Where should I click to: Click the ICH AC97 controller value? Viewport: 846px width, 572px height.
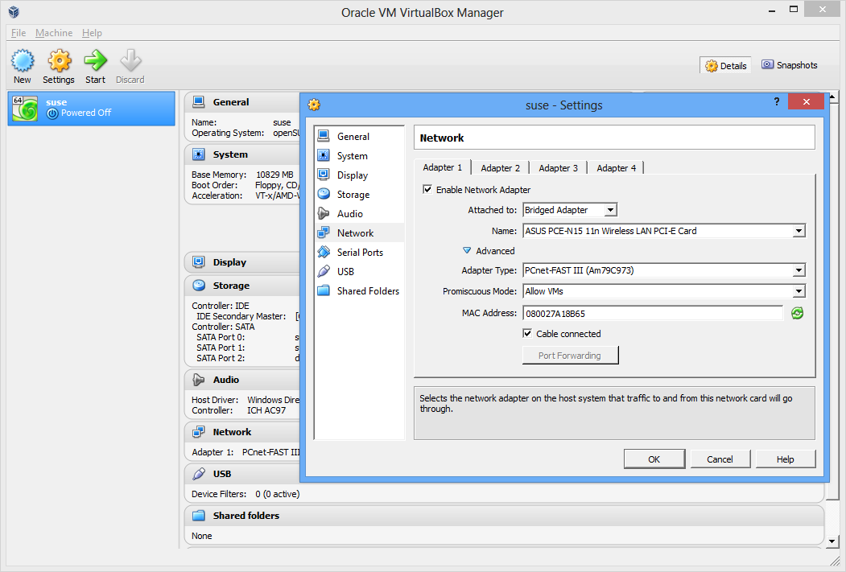266,410
